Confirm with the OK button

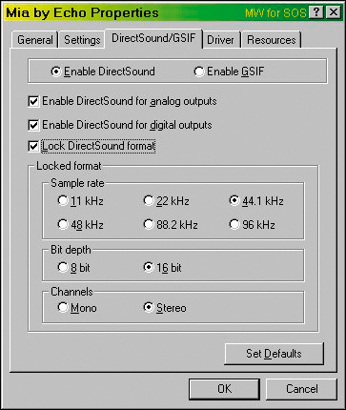(x=224, y=389)
